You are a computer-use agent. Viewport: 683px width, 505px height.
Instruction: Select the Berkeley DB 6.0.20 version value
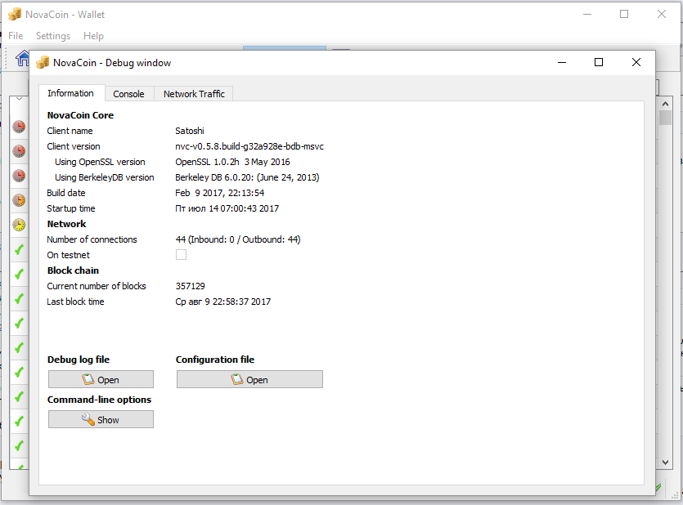(247, 177)
